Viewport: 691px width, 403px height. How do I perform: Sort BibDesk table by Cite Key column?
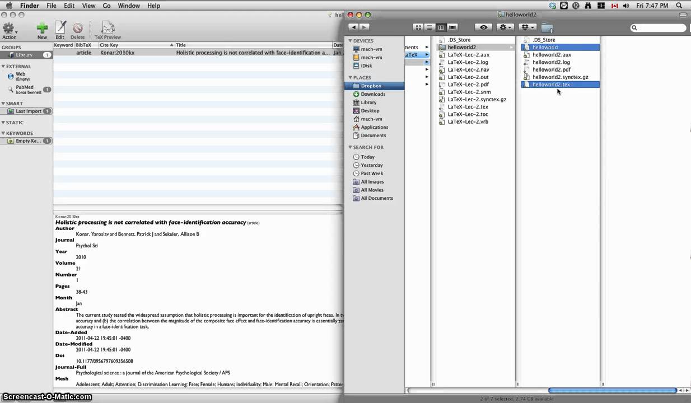(137, 45)
